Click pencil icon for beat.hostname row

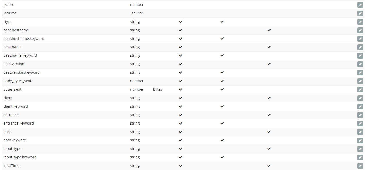coord(360,30)
